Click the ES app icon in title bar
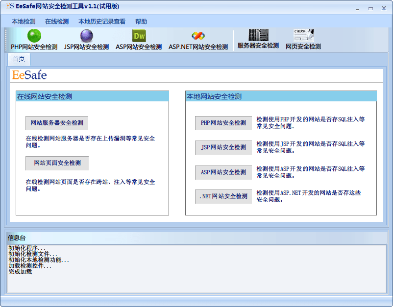 pyautogui.click(x=10, y=6)
